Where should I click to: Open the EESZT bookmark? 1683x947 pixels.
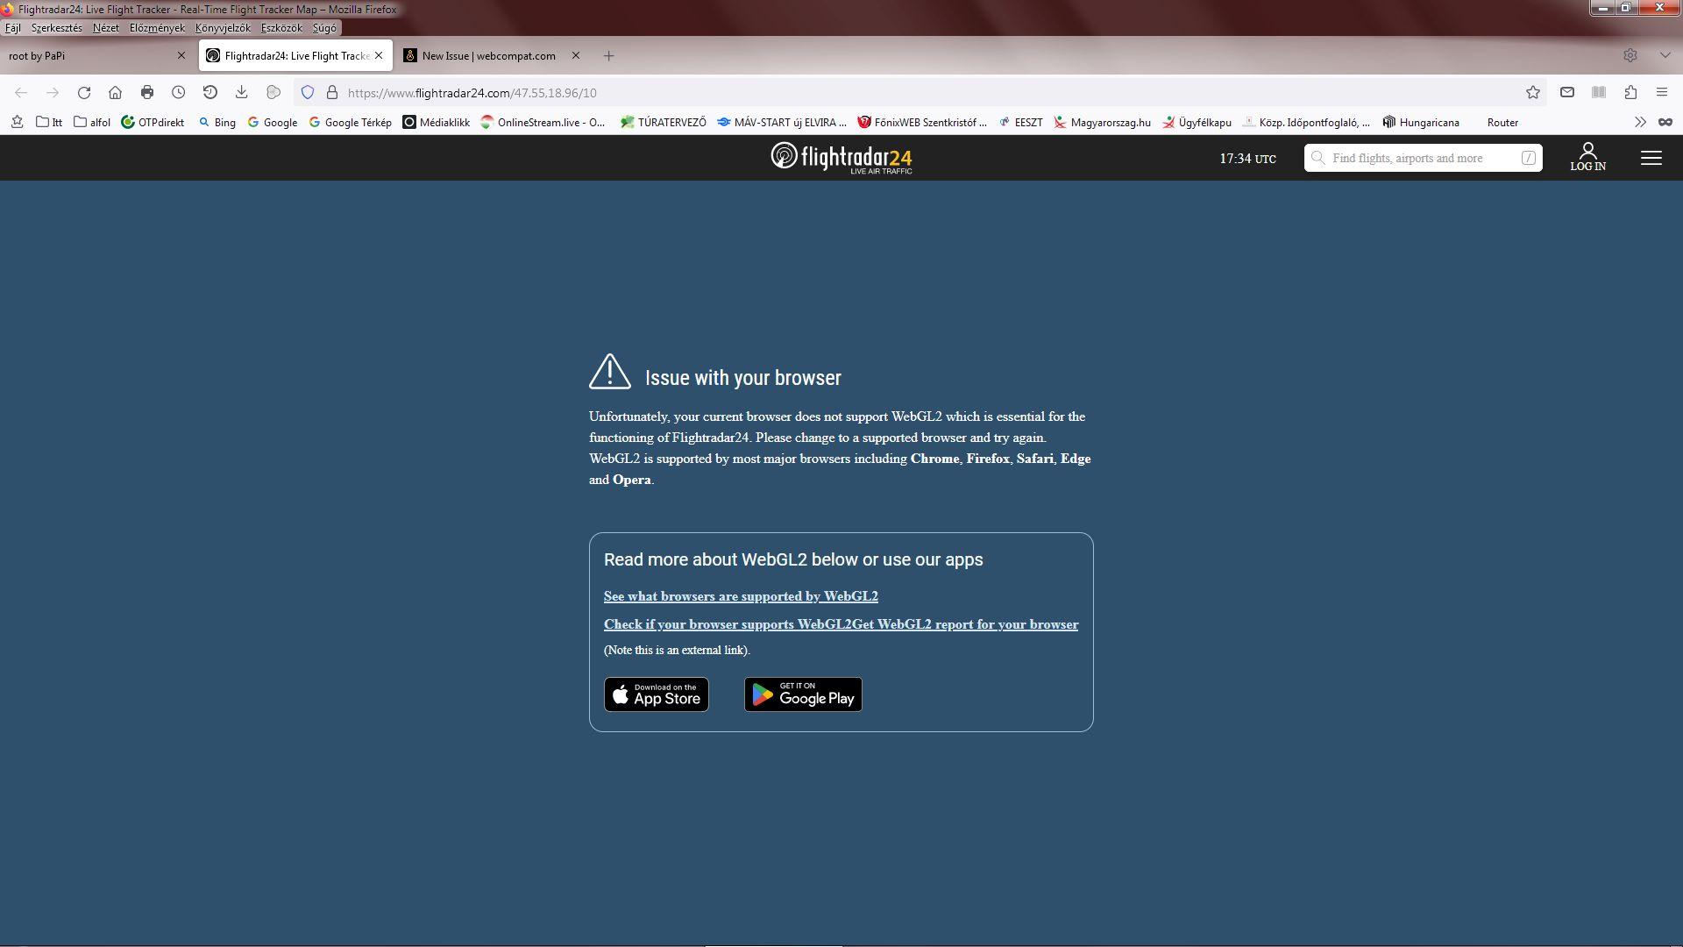1020,123
